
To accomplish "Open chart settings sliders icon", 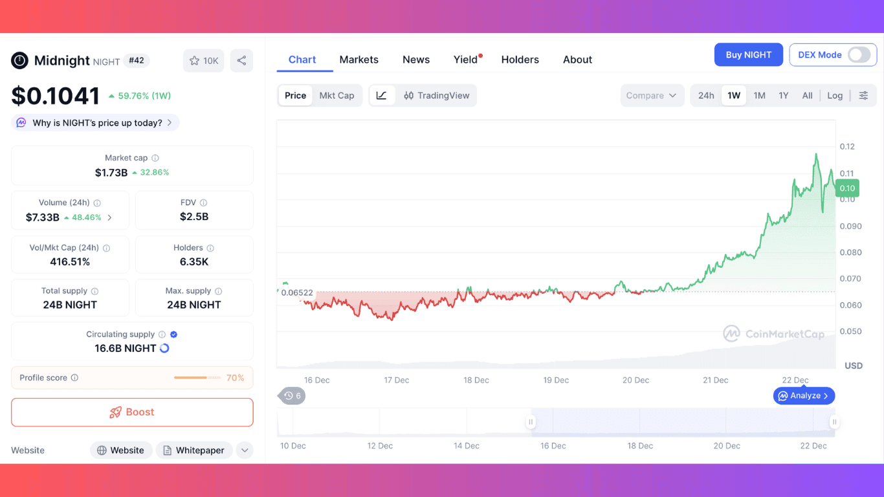I will (x=863, y=95).
